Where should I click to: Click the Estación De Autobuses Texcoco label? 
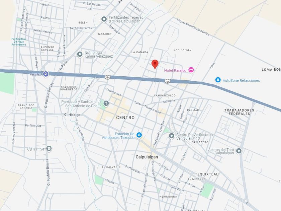point(118,136)
